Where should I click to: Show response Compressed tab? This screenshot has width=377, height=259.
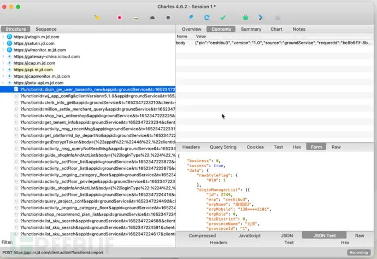[x=202, y=235]
